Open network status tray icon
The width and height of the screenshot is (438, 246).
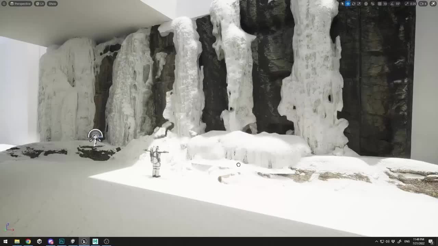coord(382,242)
